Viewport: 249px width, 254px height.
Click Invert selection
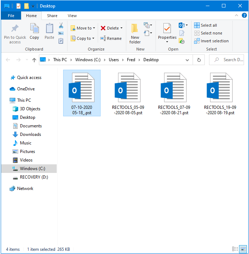211,41
